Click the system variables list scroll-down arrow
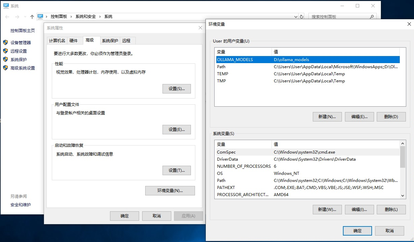The image size is (414, 242). tap(402, 195)
